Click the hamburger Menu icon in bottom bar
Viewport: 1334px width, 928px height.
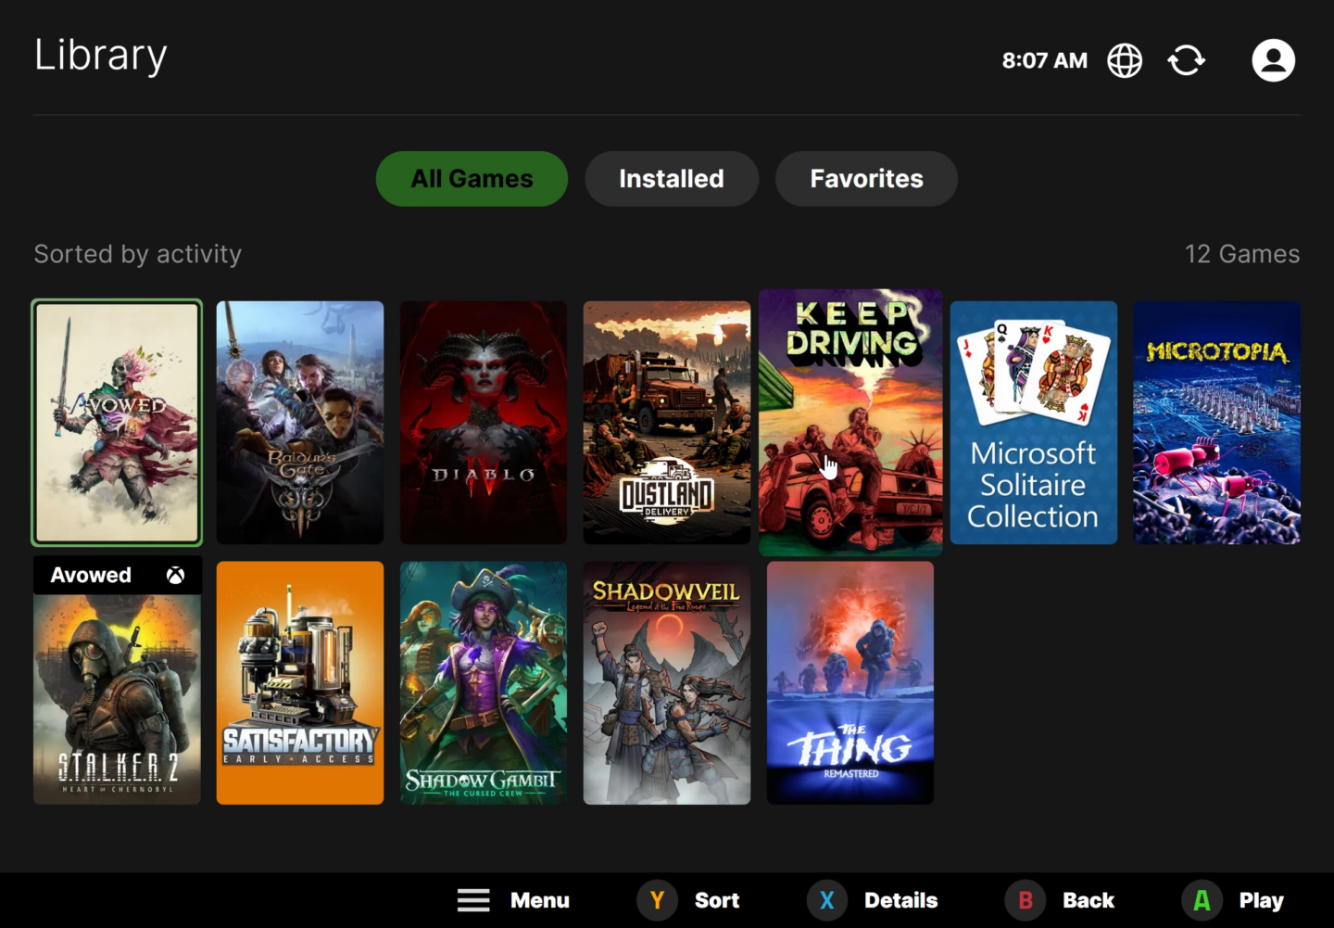click(473, 899)
